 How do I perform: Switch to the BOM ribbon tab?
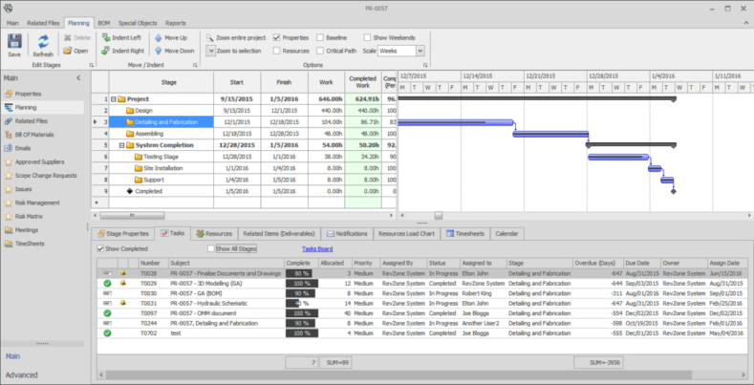[x=104, y=22]
